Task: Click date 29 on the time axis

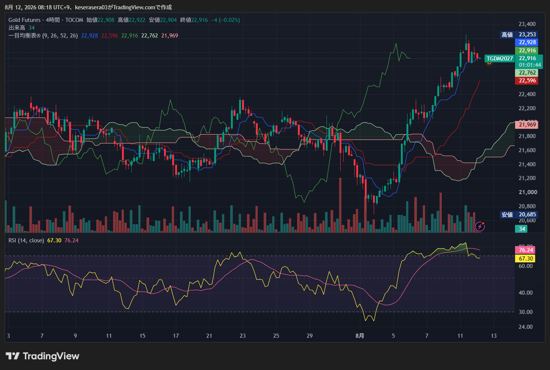Action: (x=310, y=336)
